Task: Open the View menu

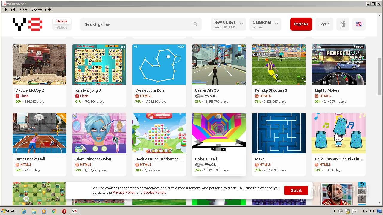Action: pyautogui.click(x=23, y=10)
